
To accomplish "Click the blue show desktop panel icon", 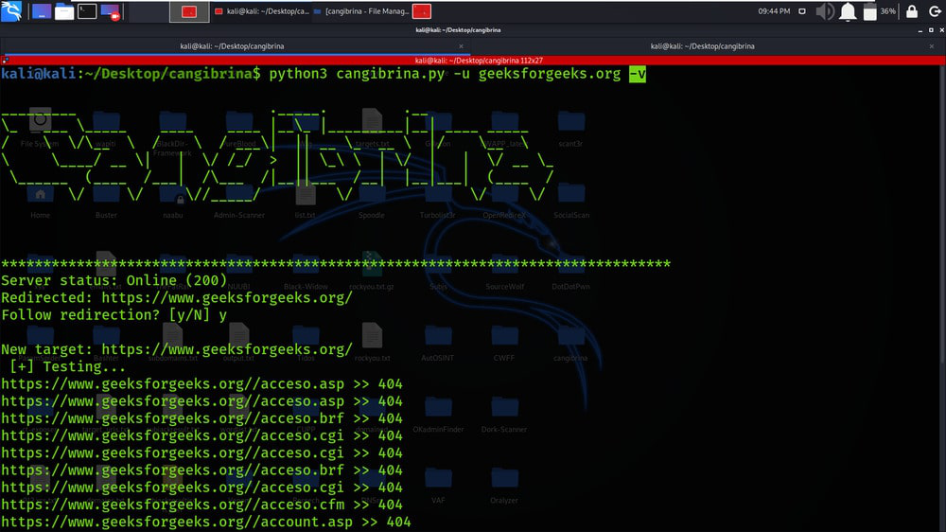I will coord(41,11).
